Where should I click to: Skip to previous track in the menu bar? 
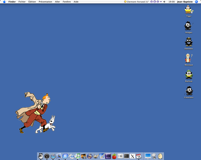(152, 2)
